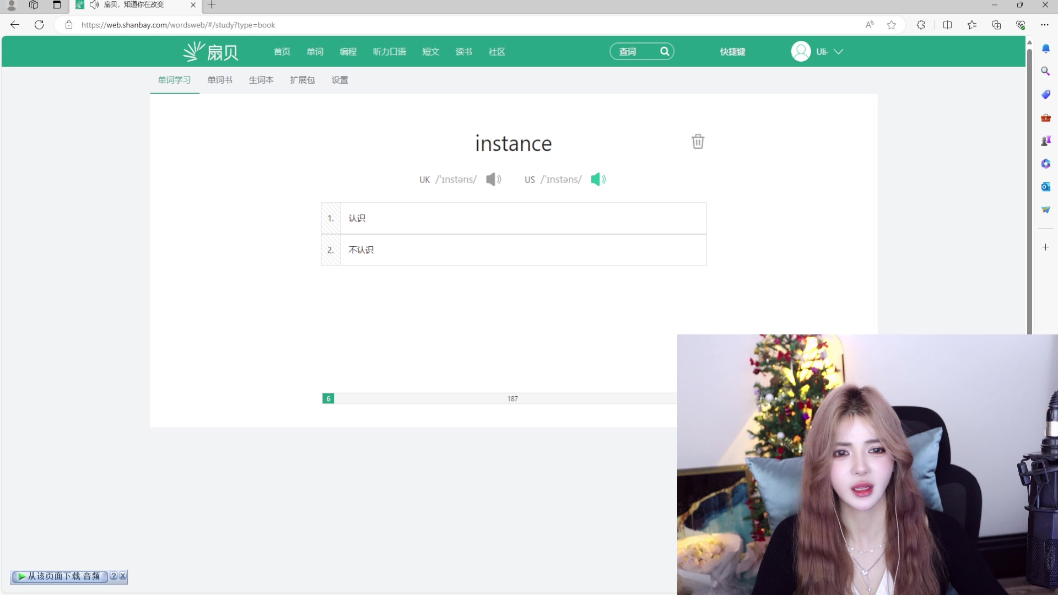Open sidebar Microsoft 365 icon
This screenshot has width=1058, height=595.
tap(1046, 164)
